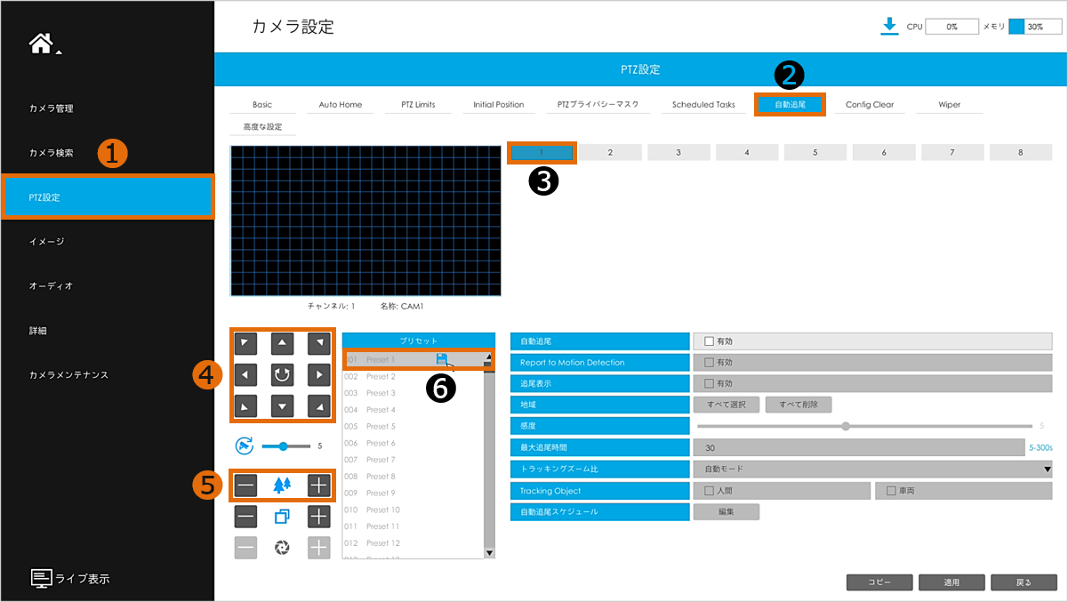Enable the 自動追尾 checkbox
1068x602 pixels.
point(709,341)
